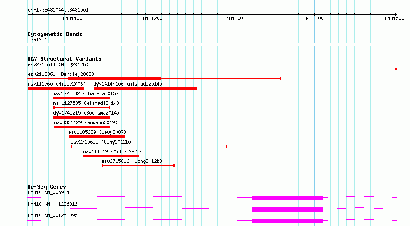Click the thin red line under nsv1127535
The height and width of the screenshot is (226, 410).
(82, 108)
